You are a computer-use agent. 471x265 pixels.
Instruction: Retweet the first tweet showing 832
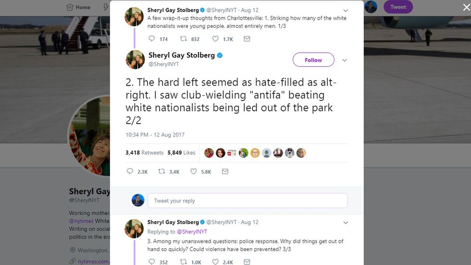point(183,39)
